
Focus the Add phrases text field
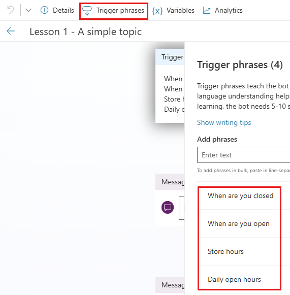(x=243, y=155)
